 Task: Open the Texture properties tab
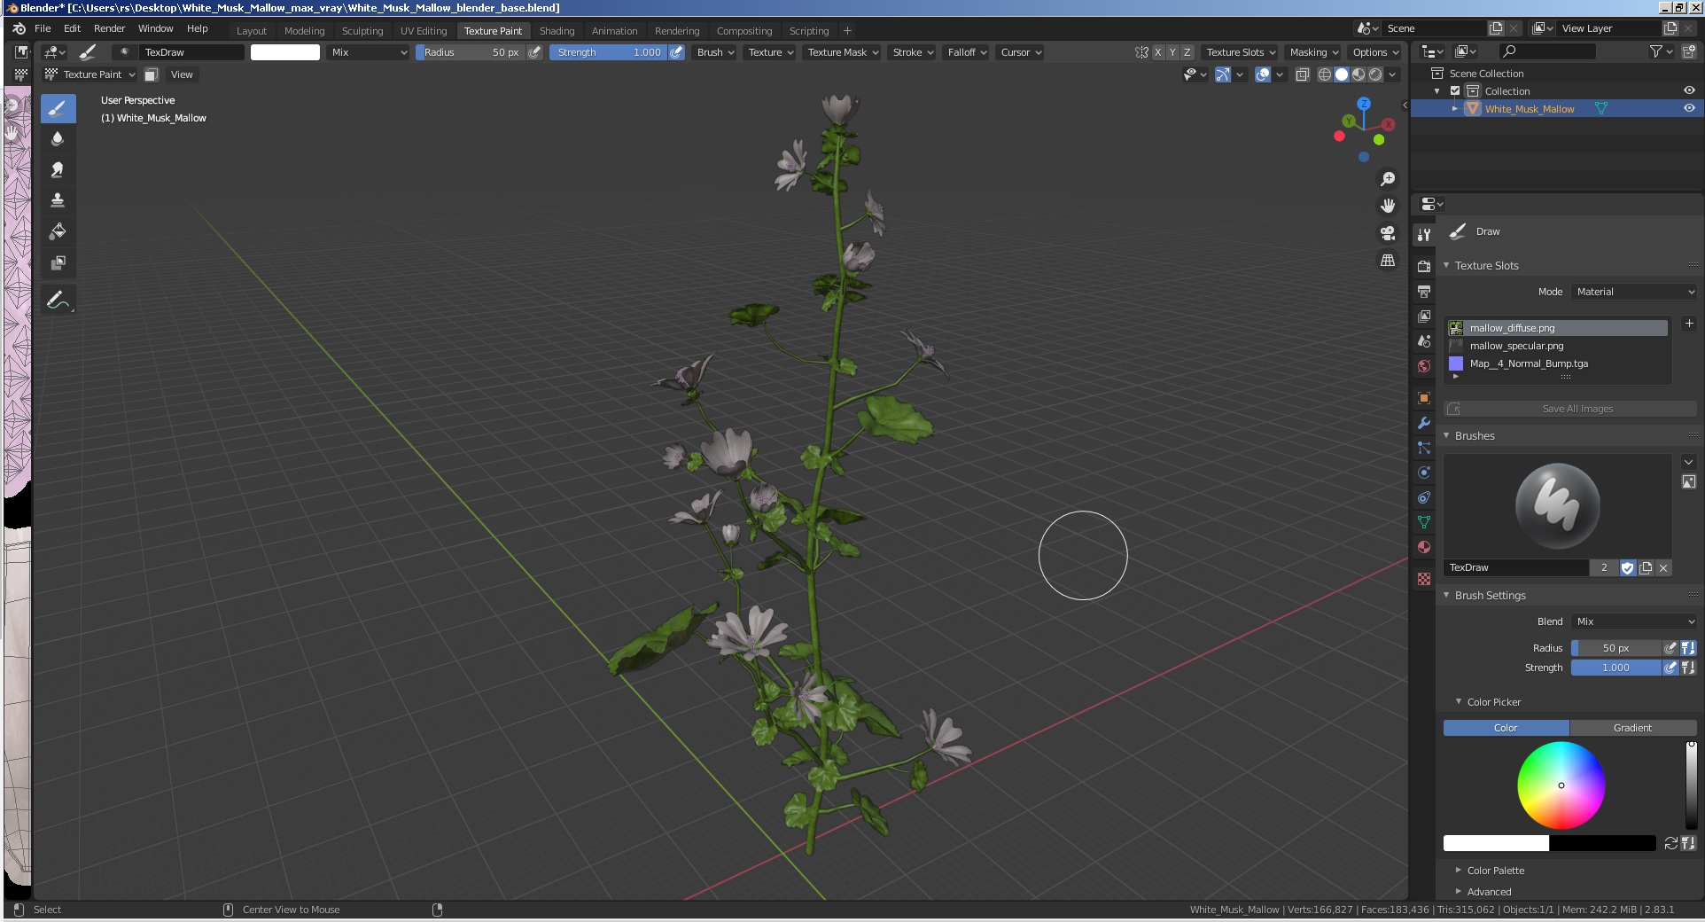[1424, 579]
